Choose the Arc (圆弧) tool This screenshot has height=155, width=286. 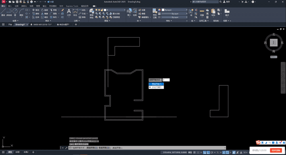click(21, 12)
